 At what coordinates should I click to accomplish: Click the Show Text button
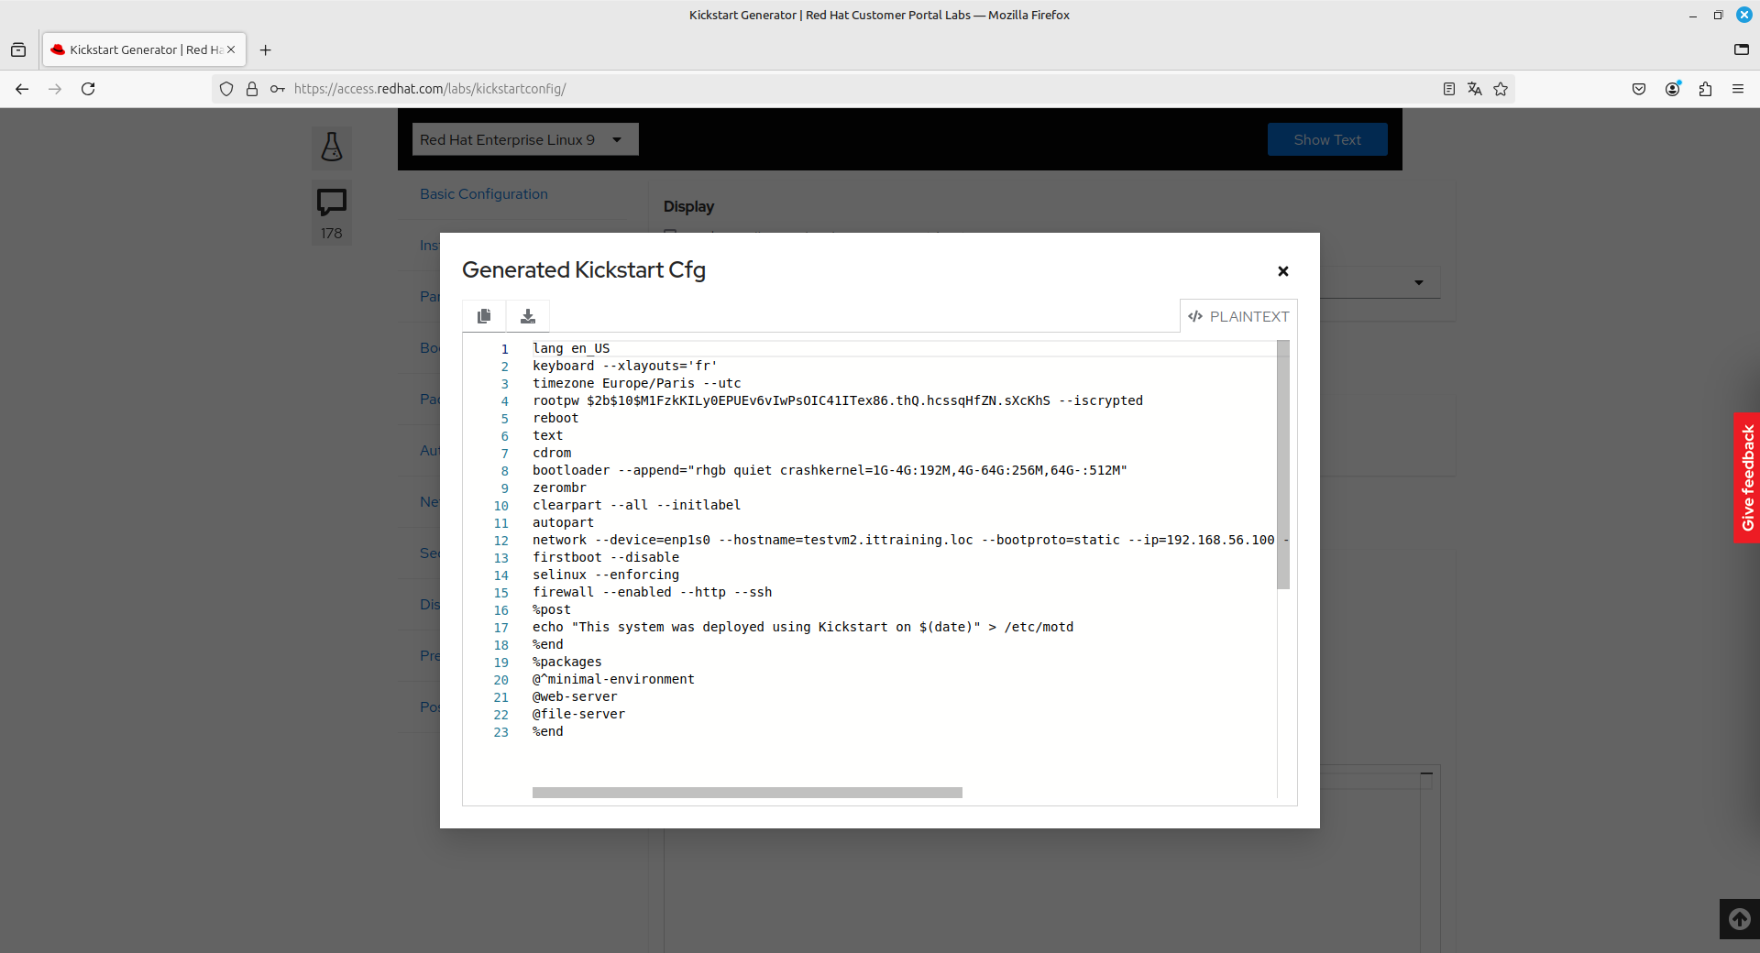tap(1327, 139)
